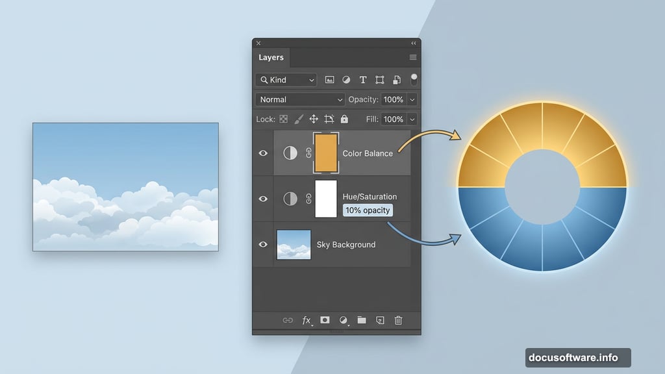Filter layers by adjustment layer type
The width and height of the screenshot is (665, 374).
point(346,80)
